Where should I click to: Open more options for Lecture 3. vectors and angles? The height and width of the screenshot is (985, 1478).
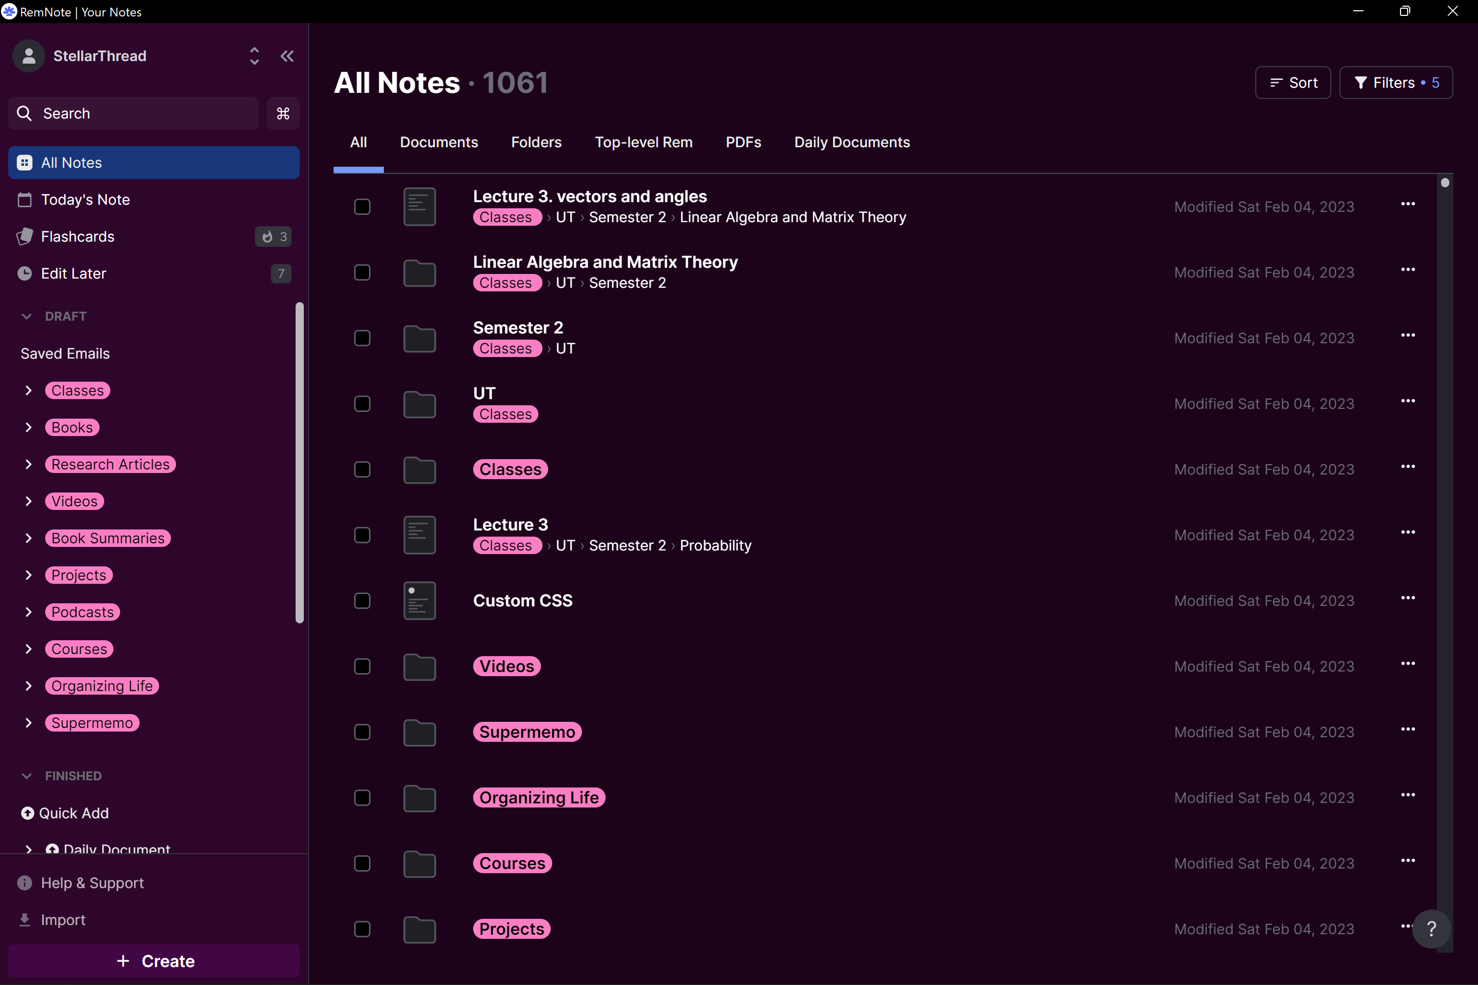tap(1408, 204)
